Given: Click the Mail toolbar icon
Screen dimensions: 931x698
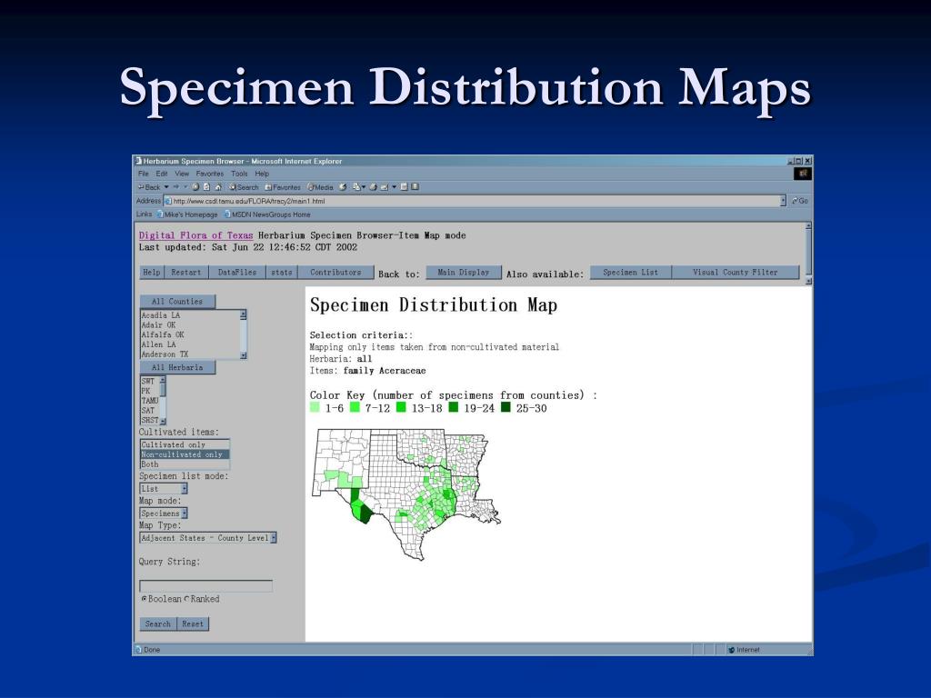Looking at the screenshot, I should click(356, 187).
